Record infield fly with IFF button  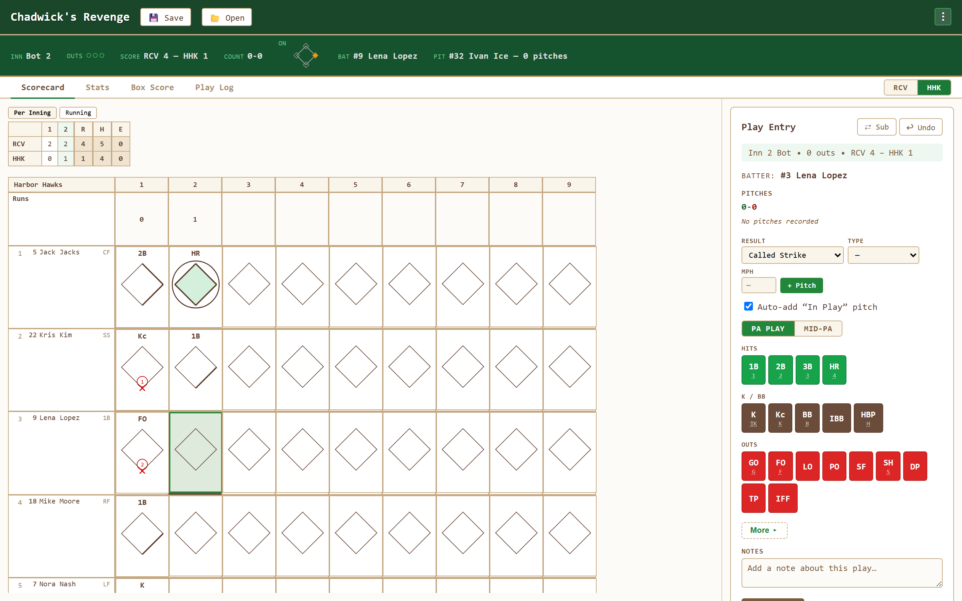[x=783, y=498]
